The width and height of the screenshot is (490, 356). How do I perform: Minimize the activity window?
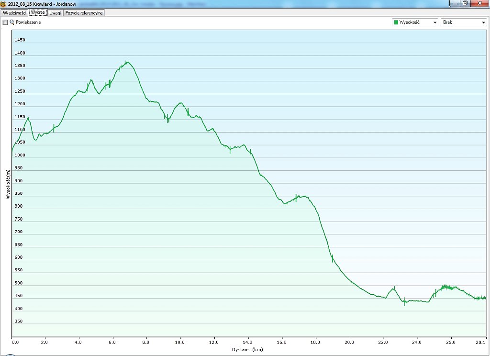454,3
